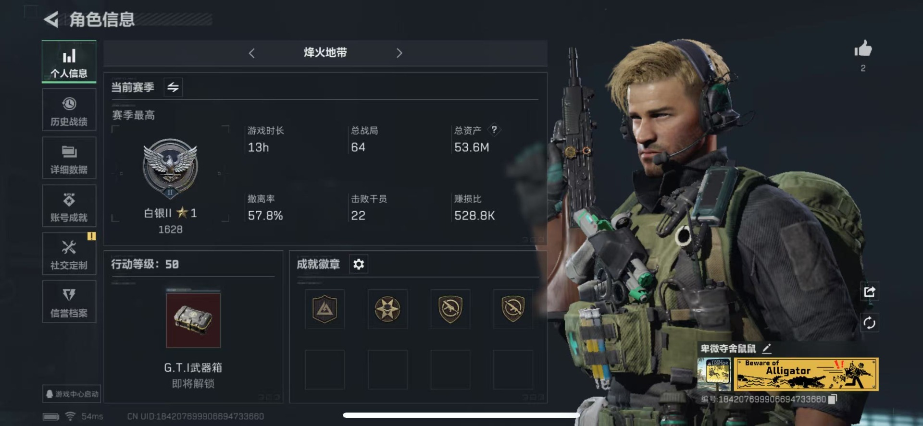The width and height of the screenshot is (923, 426).
Task: Open the 历史战绩 tab
Action: point(69,110)
